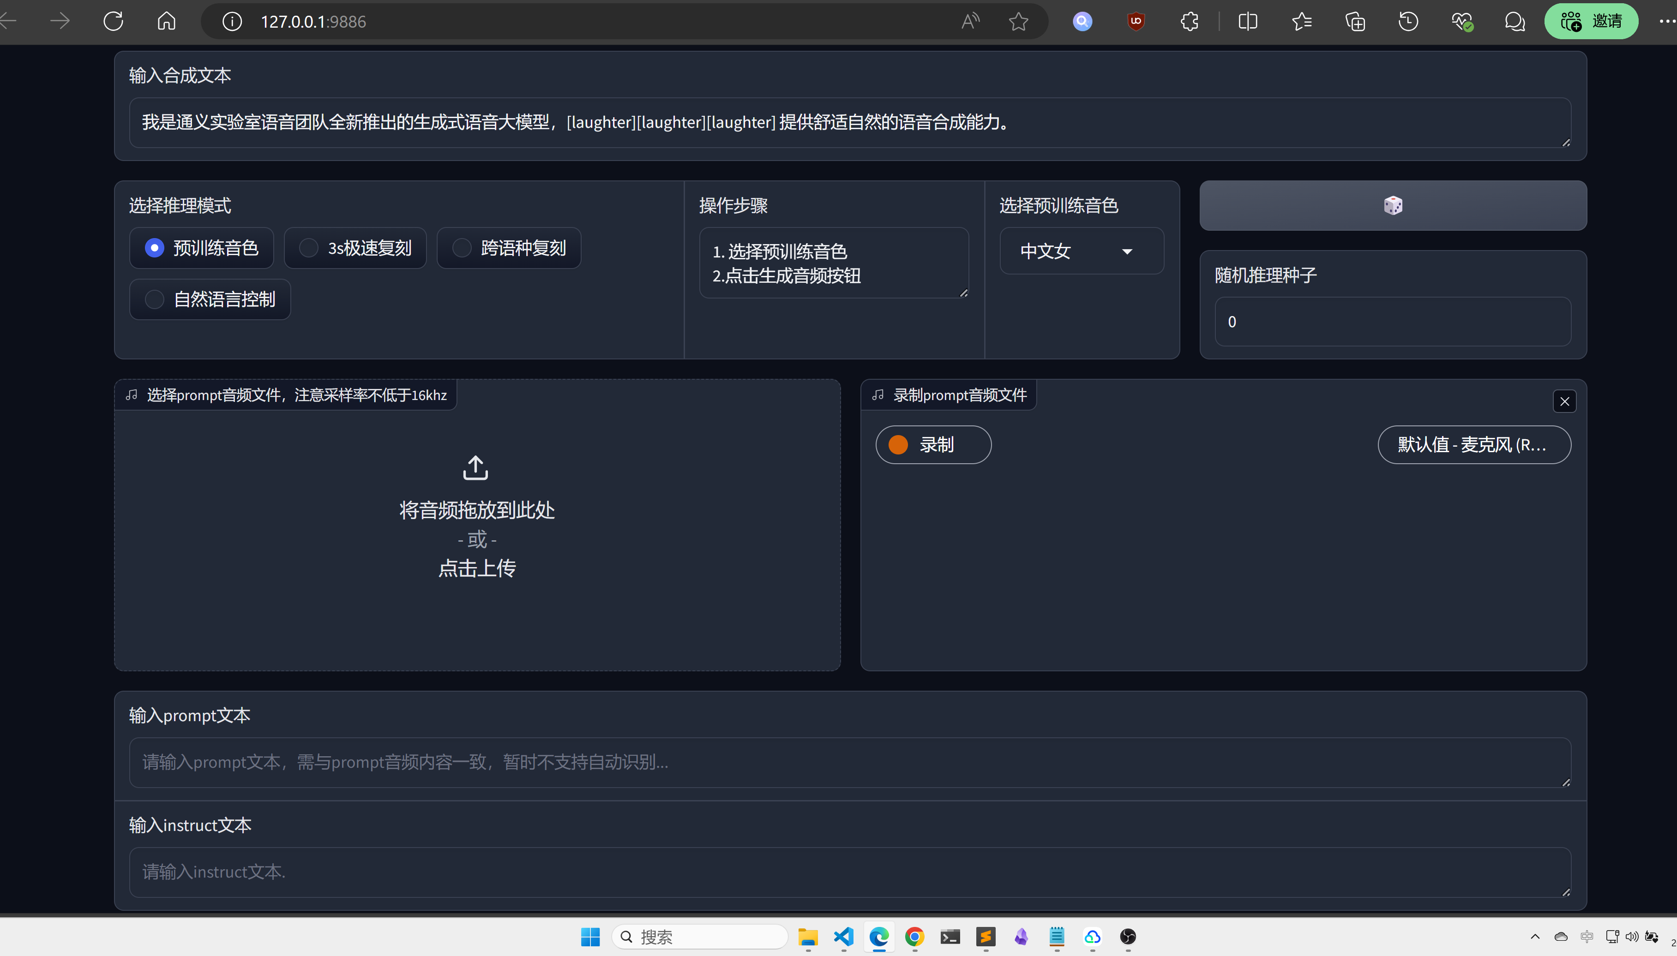Open the uBlock Origin shield icon
This screenshot has height=956, width=1677.
(1136, 21)
